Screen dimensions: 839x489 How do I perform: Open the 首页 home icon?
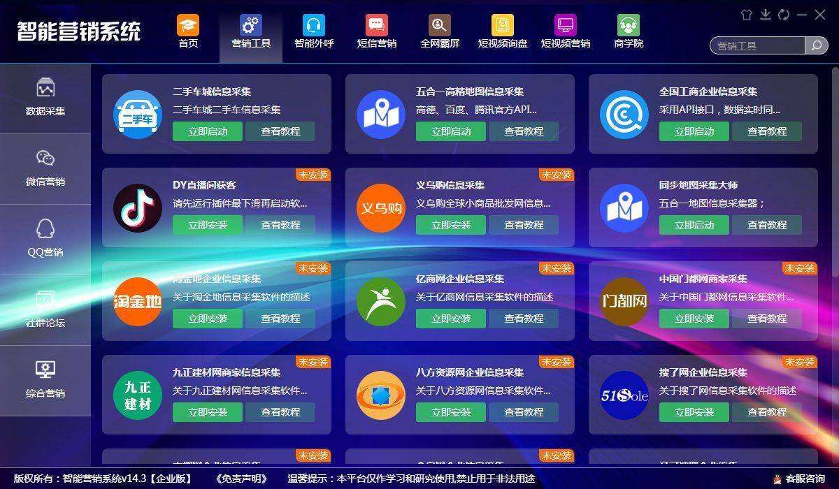[x=188, y=26]
